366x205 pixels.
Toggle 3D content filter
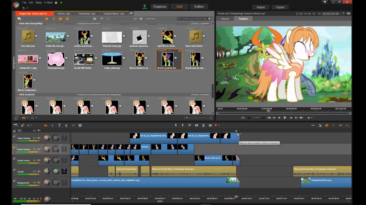point(135,19)
